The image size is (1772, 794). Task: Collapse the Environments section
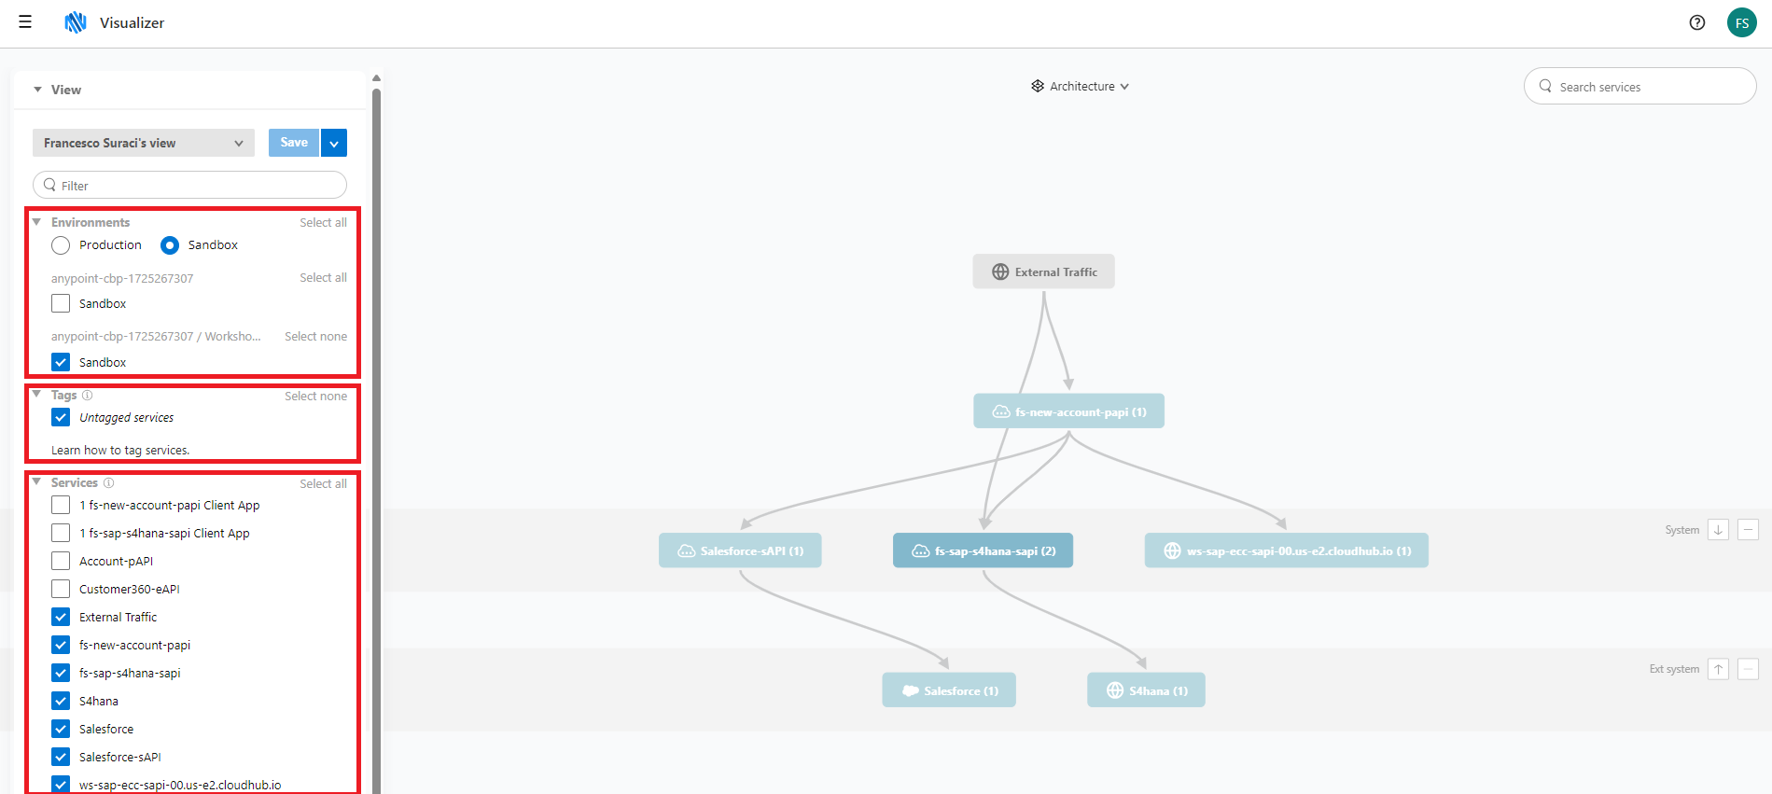pos(36,222)
